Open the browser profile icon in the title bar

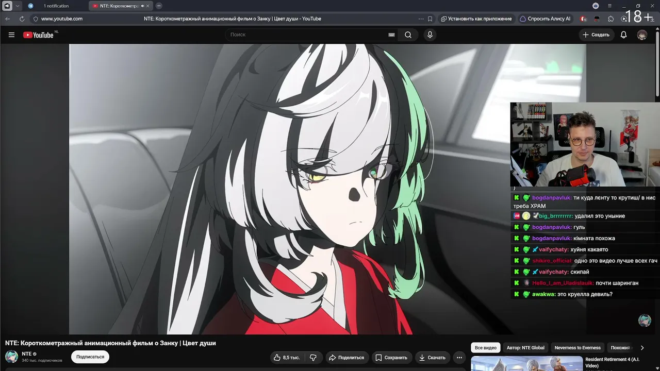596,6
